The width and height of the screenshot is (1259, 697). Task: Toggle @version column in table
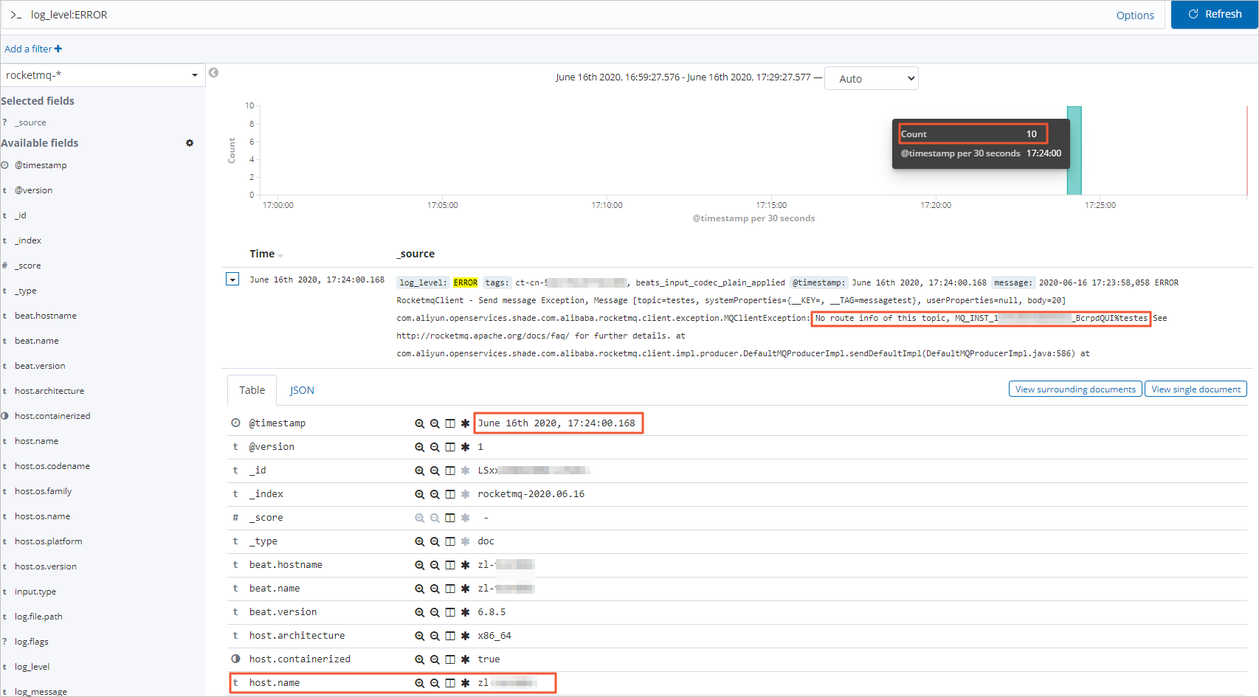click(x=450, y=447)
